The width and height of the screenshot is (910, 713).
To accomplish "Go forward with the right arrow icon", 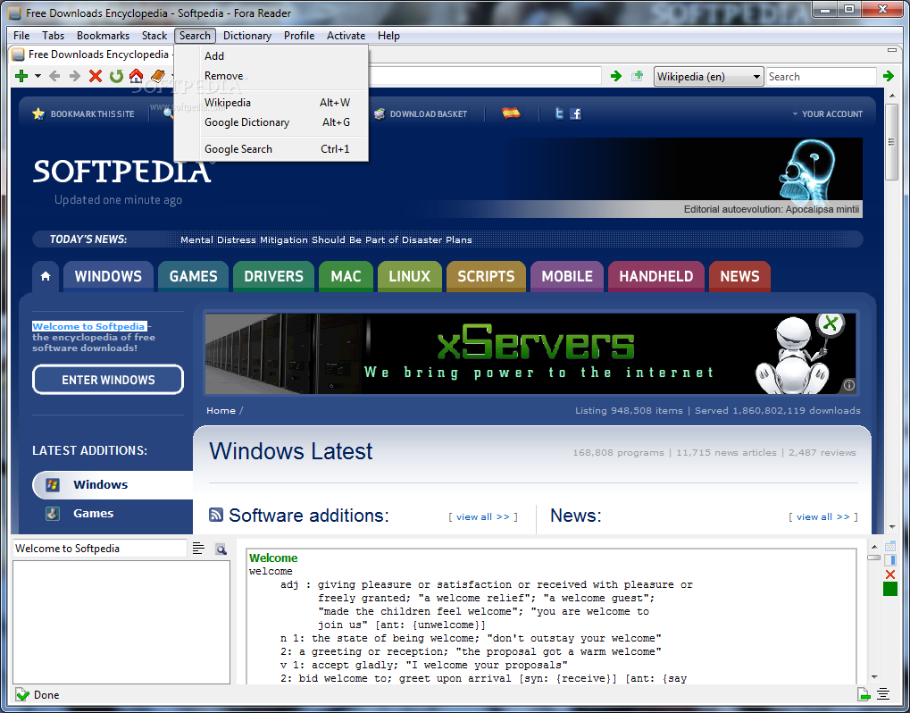I will click(x=75, y=76).
